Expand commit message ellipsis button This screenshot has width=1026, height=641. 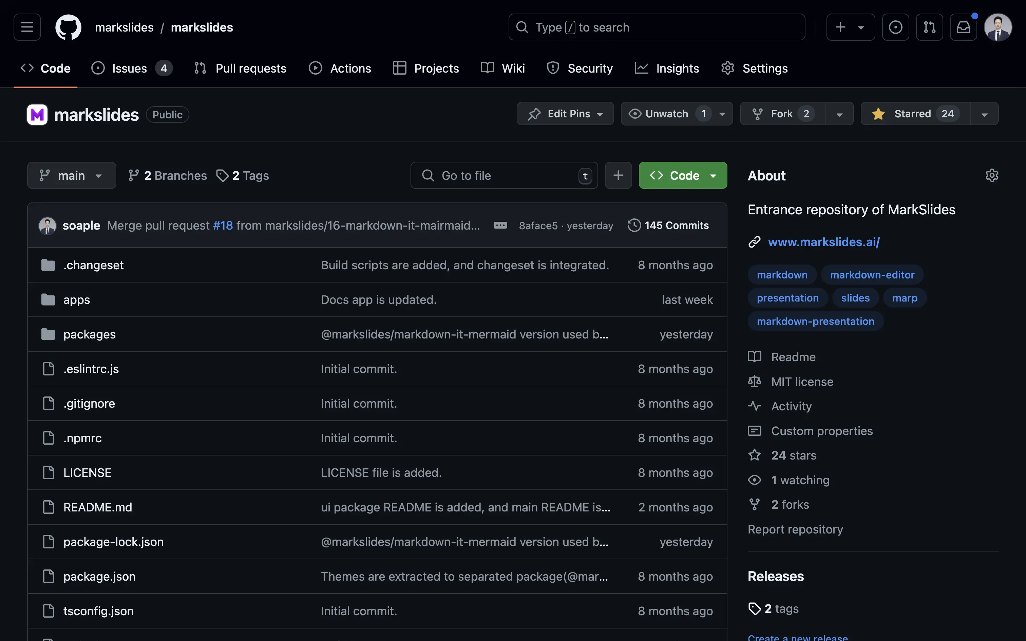(x=500, y=226)
